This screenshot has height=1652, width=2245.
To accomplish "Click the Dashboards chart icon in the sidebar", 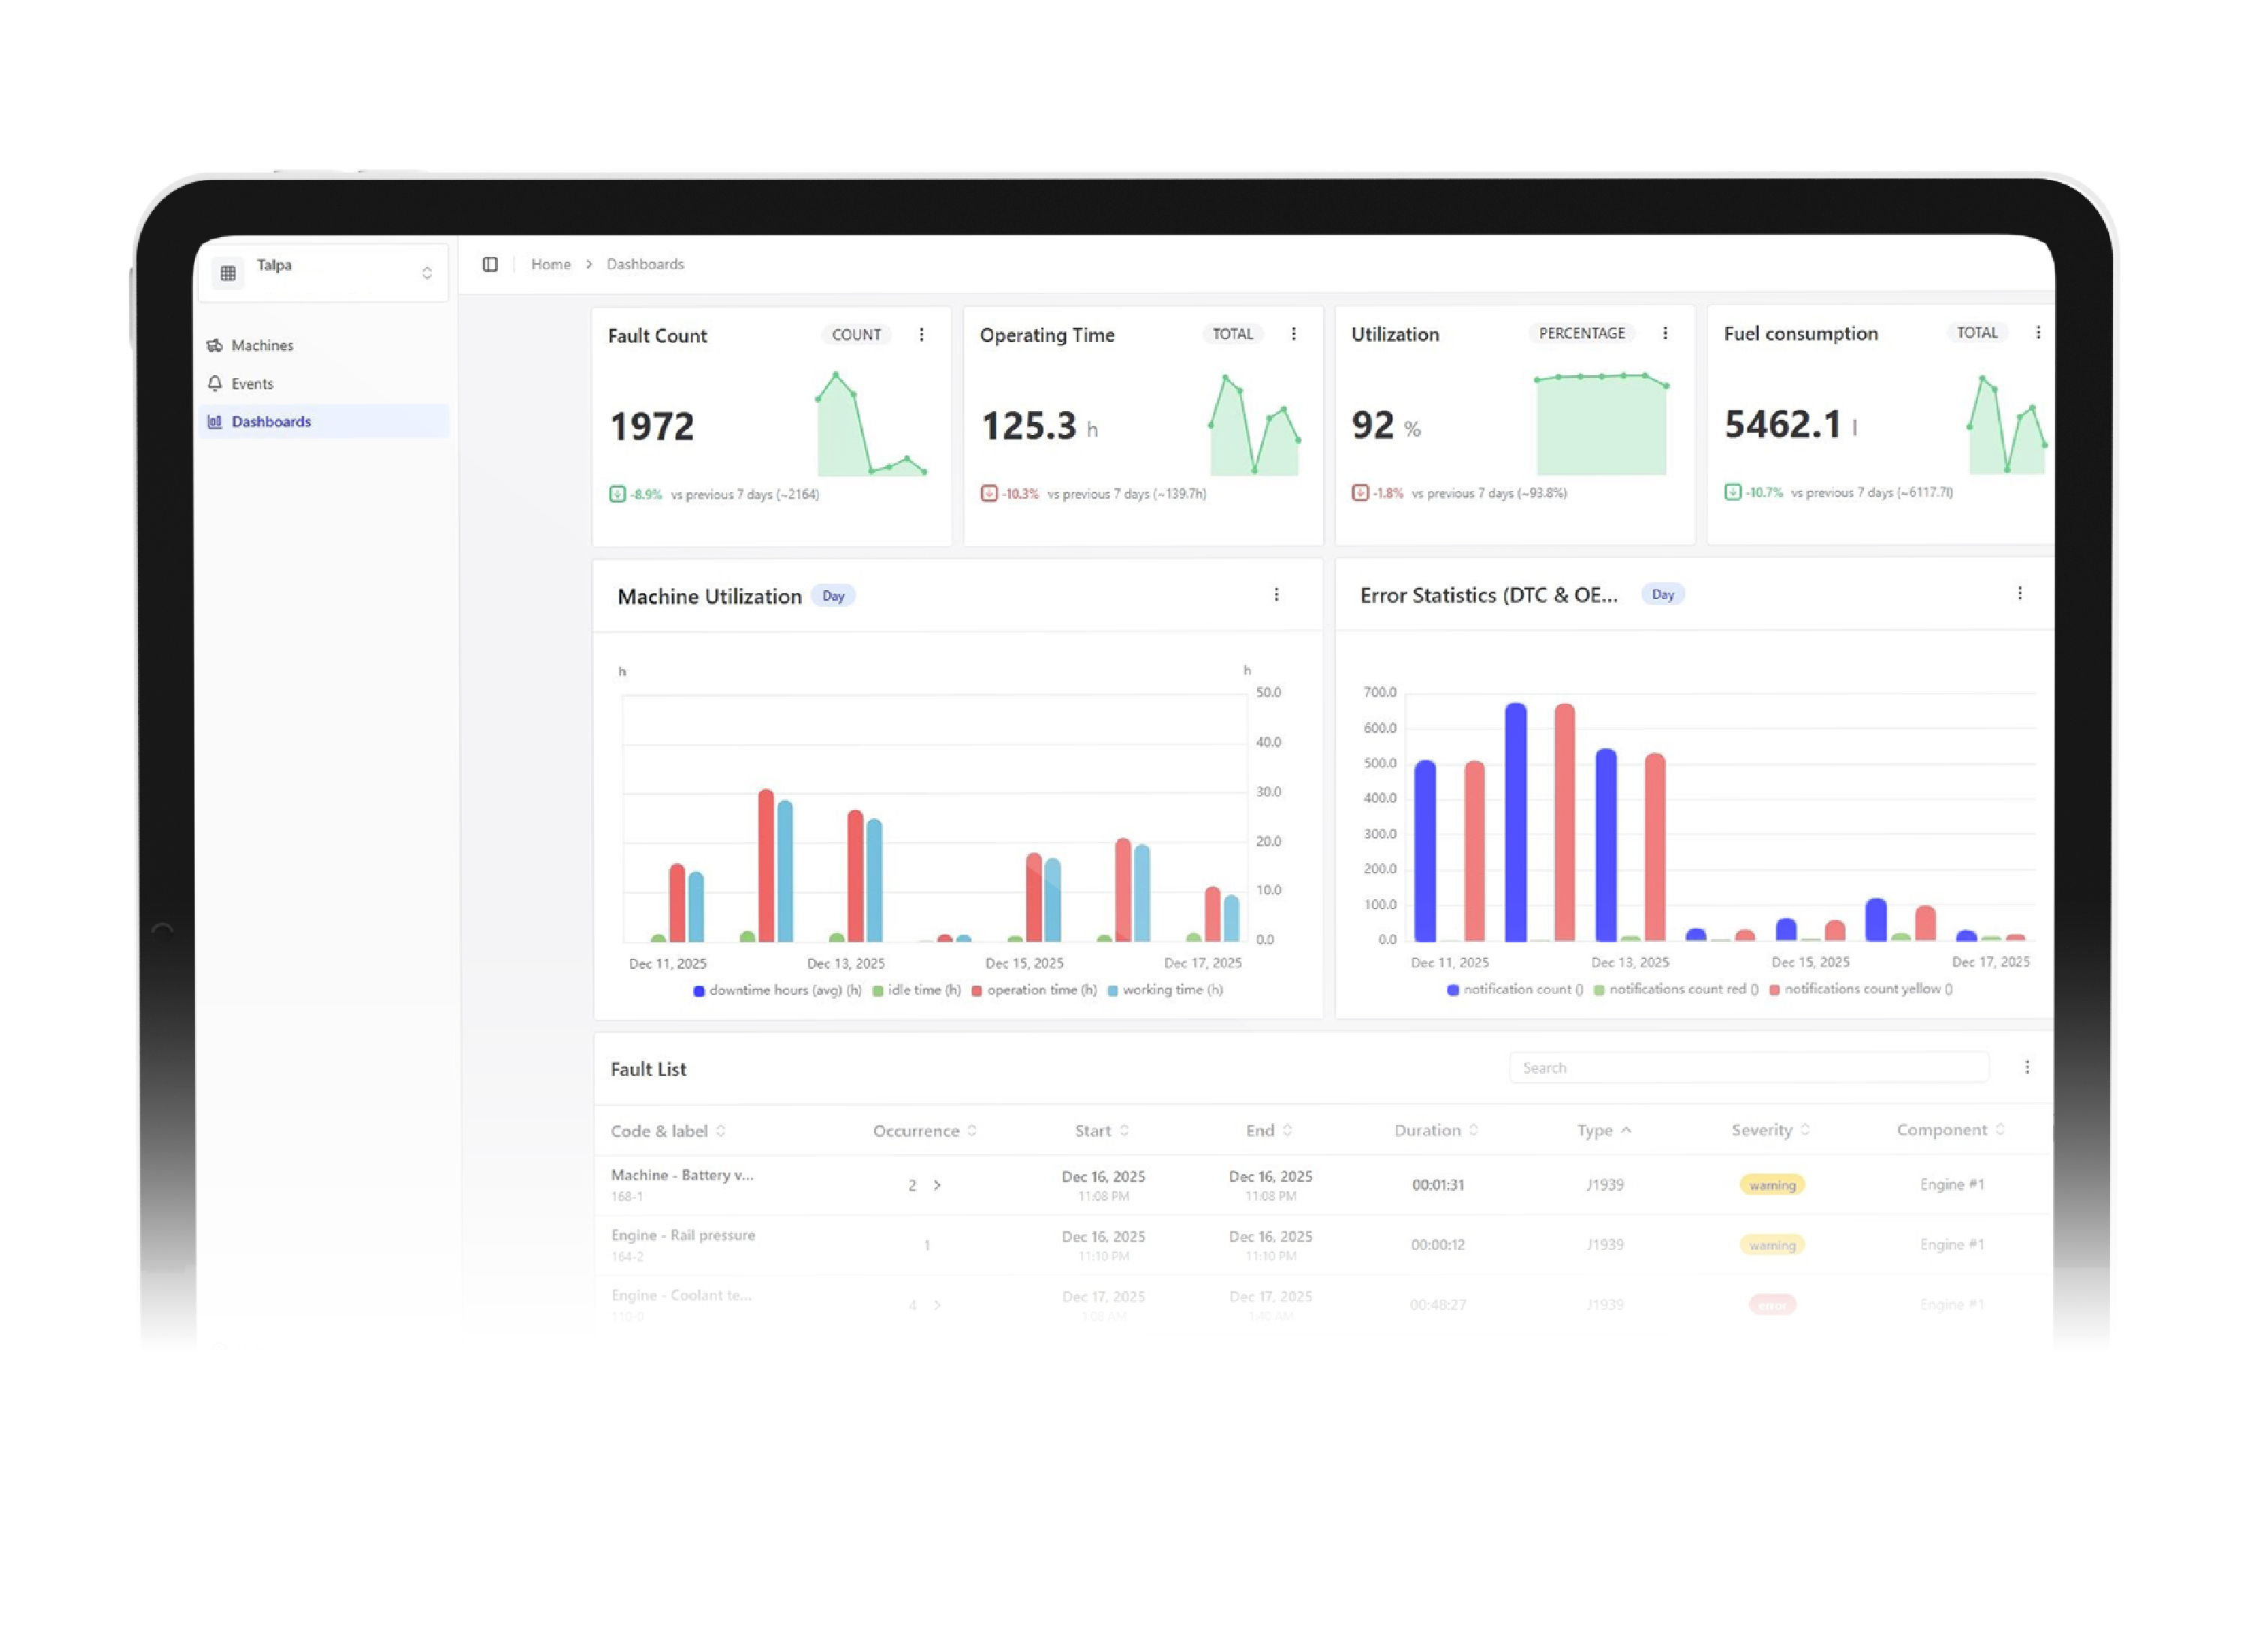I will pyautogui.click(x=215, y=421).
